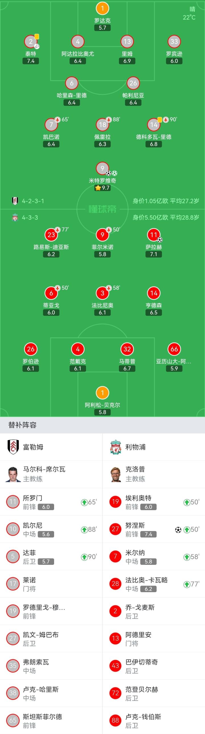
Task: Open Fulham team header in substitutes list
Action: tap(51, 447)
